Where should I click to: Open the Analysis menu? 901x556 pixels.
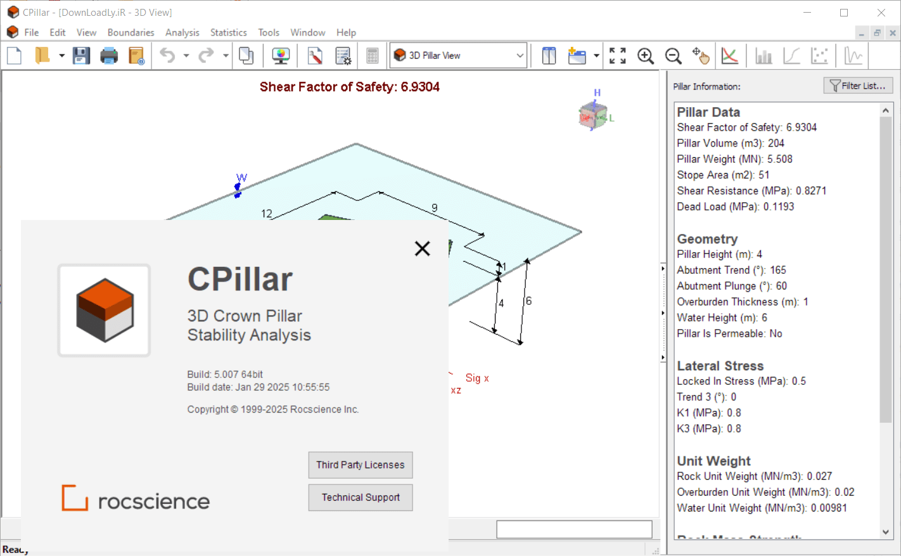point(182,32)
